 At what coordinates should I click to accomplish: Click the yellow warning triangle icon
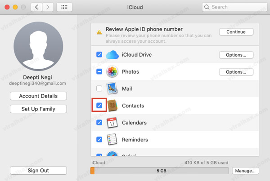pyautogui.click(x=99, y=32)
